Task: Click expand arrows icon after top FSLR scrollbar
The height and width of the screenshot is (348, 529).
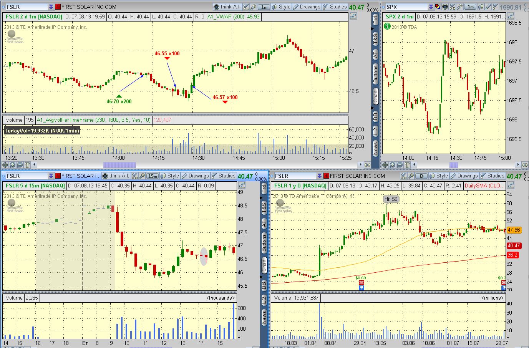Action: [x=367, y=165]
